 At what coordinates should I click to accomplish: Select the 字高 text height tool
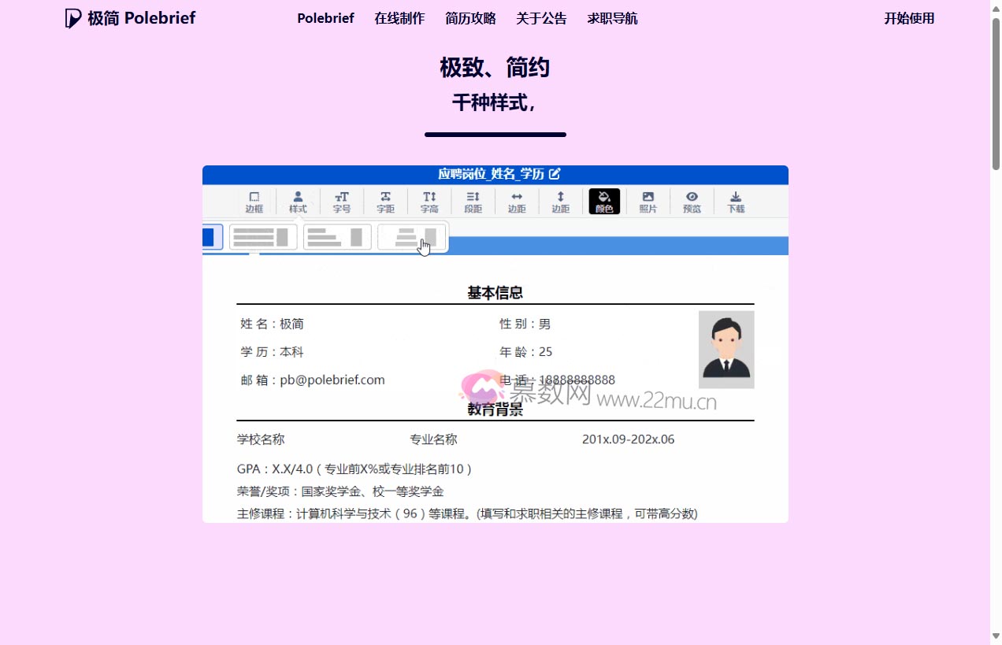click(x=429, y=201)
